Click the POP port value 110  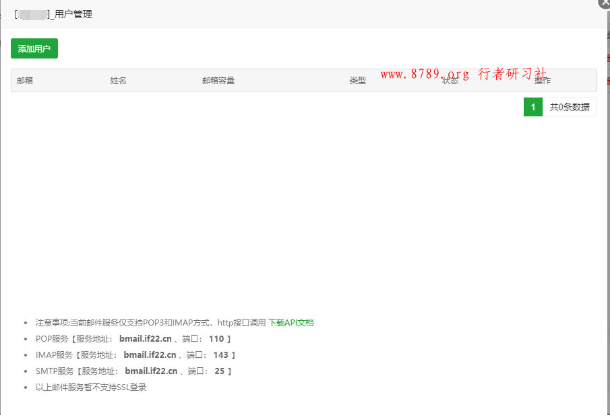tap(216, 339)
